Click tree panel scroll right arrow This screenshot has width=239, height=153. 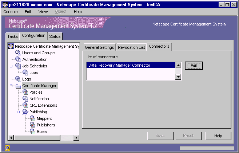coord(76,138)
